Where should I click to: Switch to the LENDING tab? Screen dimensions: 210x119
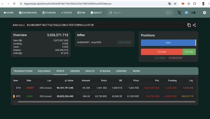click(121, 71)
